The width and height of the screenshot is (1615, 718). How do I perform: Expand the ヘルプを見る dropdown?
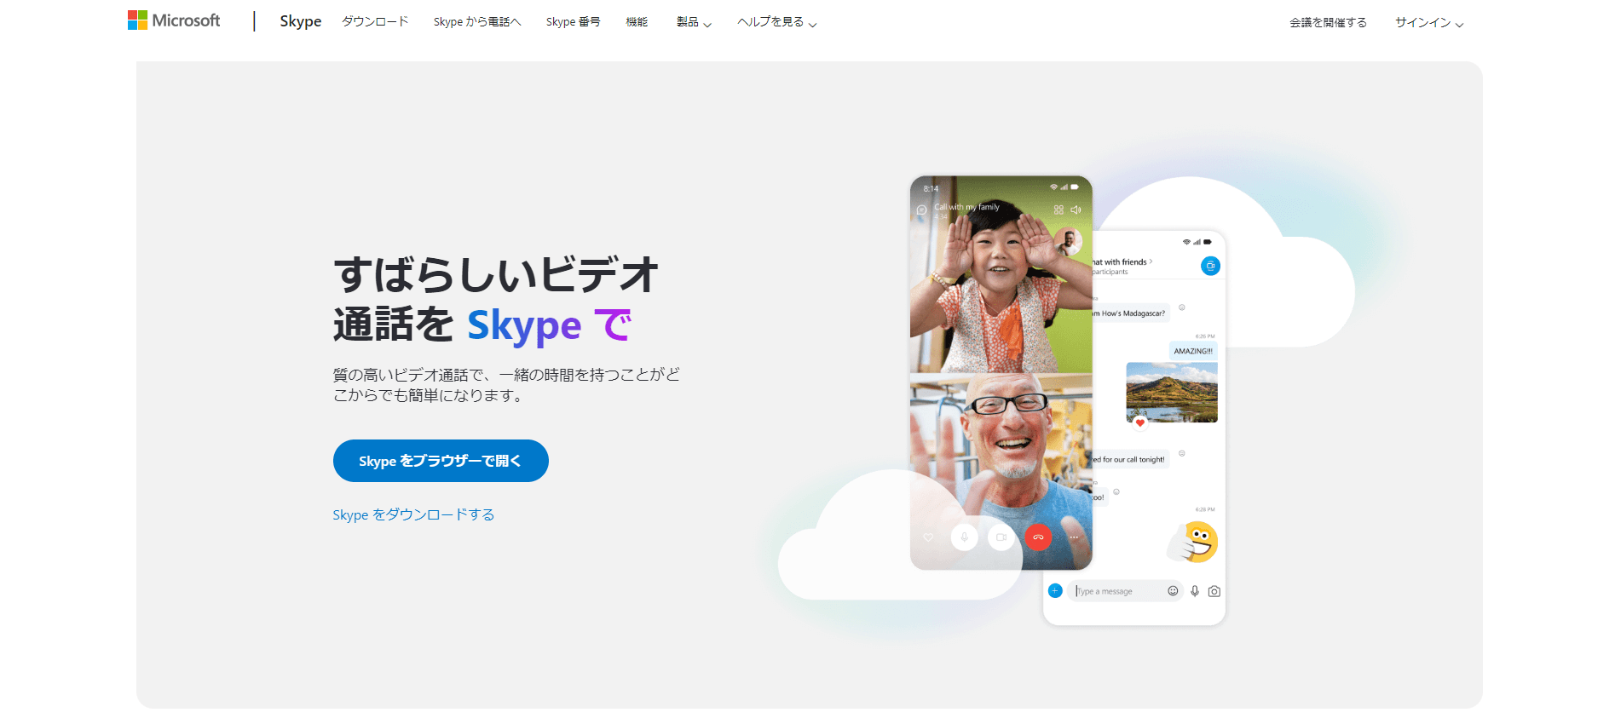[777, 22]
